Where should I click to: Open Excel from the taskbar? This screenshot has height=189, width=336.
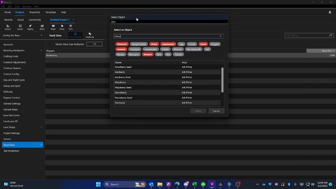[x=195, y=184]
